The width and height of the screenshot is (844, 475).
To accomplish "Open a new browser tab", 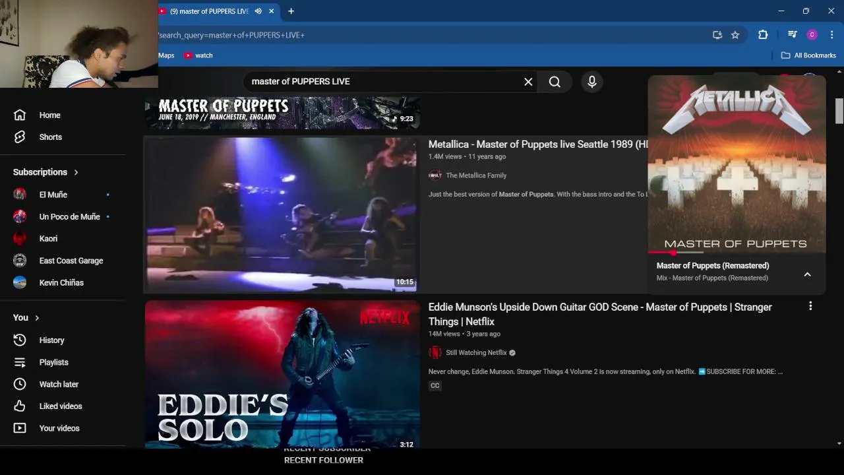I will tap(291, 11).
